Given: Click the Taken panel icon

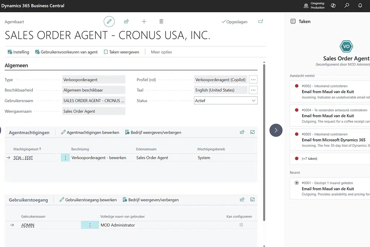Looking at the screenshot, I should [293, 21].
